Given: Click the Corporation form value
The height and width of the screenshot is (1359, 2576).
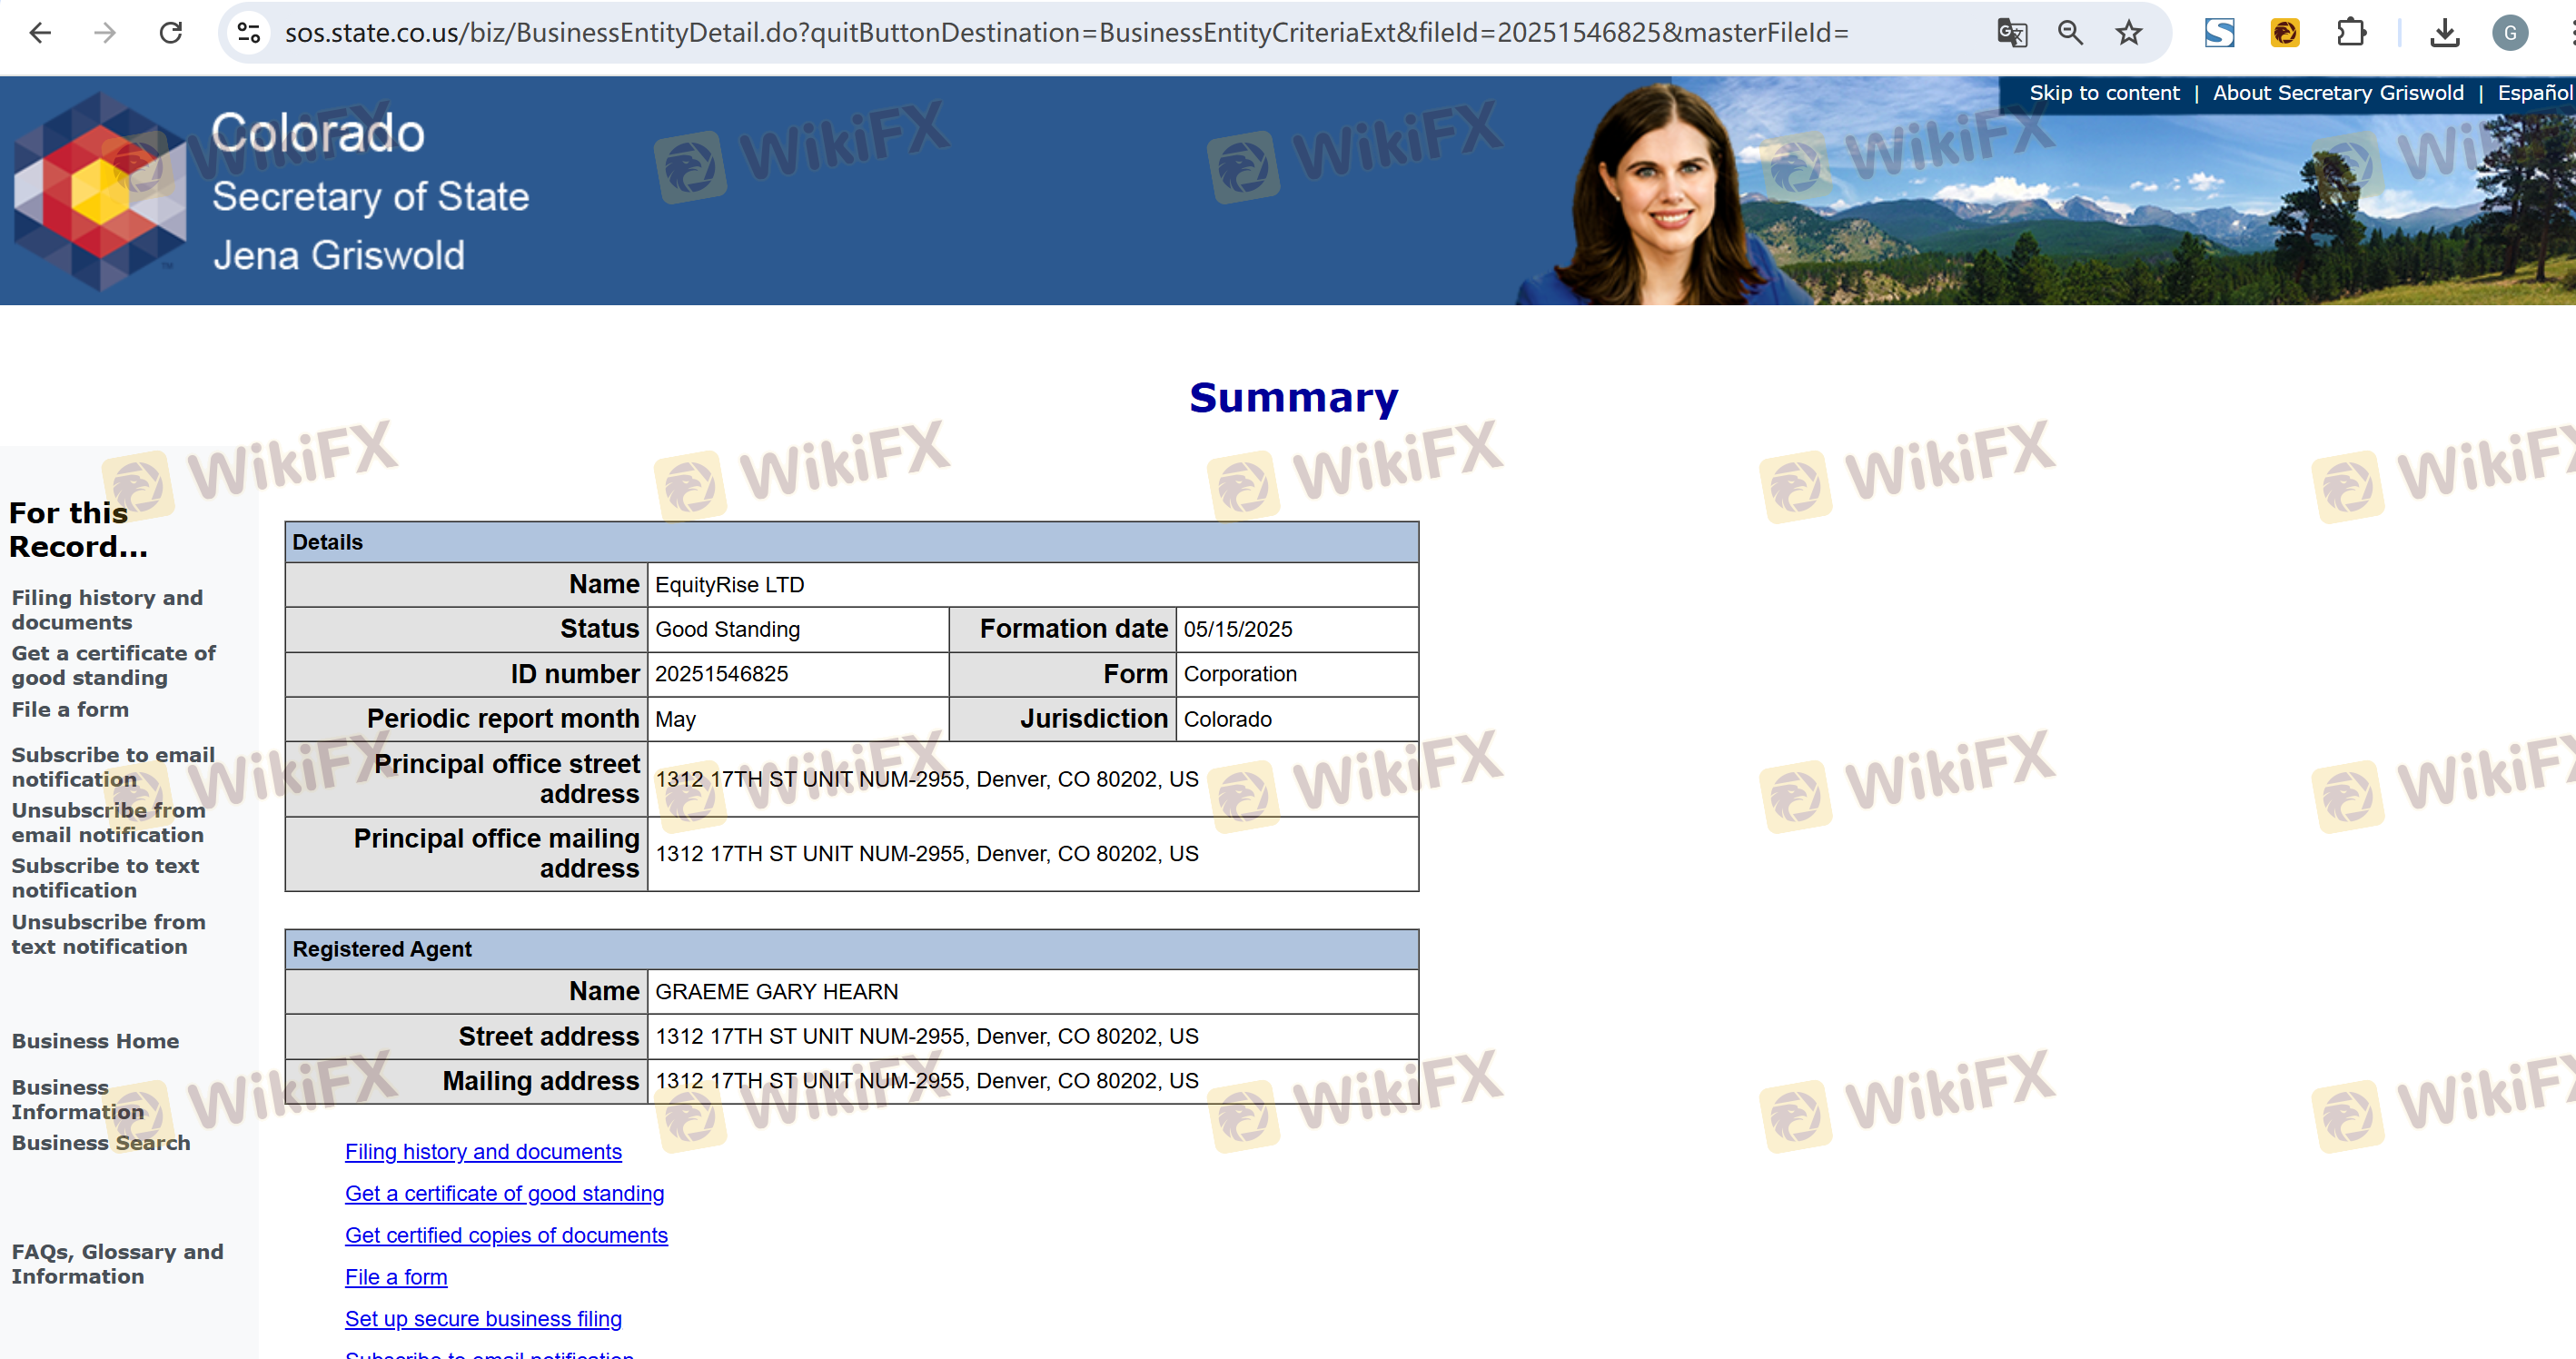Looking at the screenshot, I should click(x=1240, y=674).
